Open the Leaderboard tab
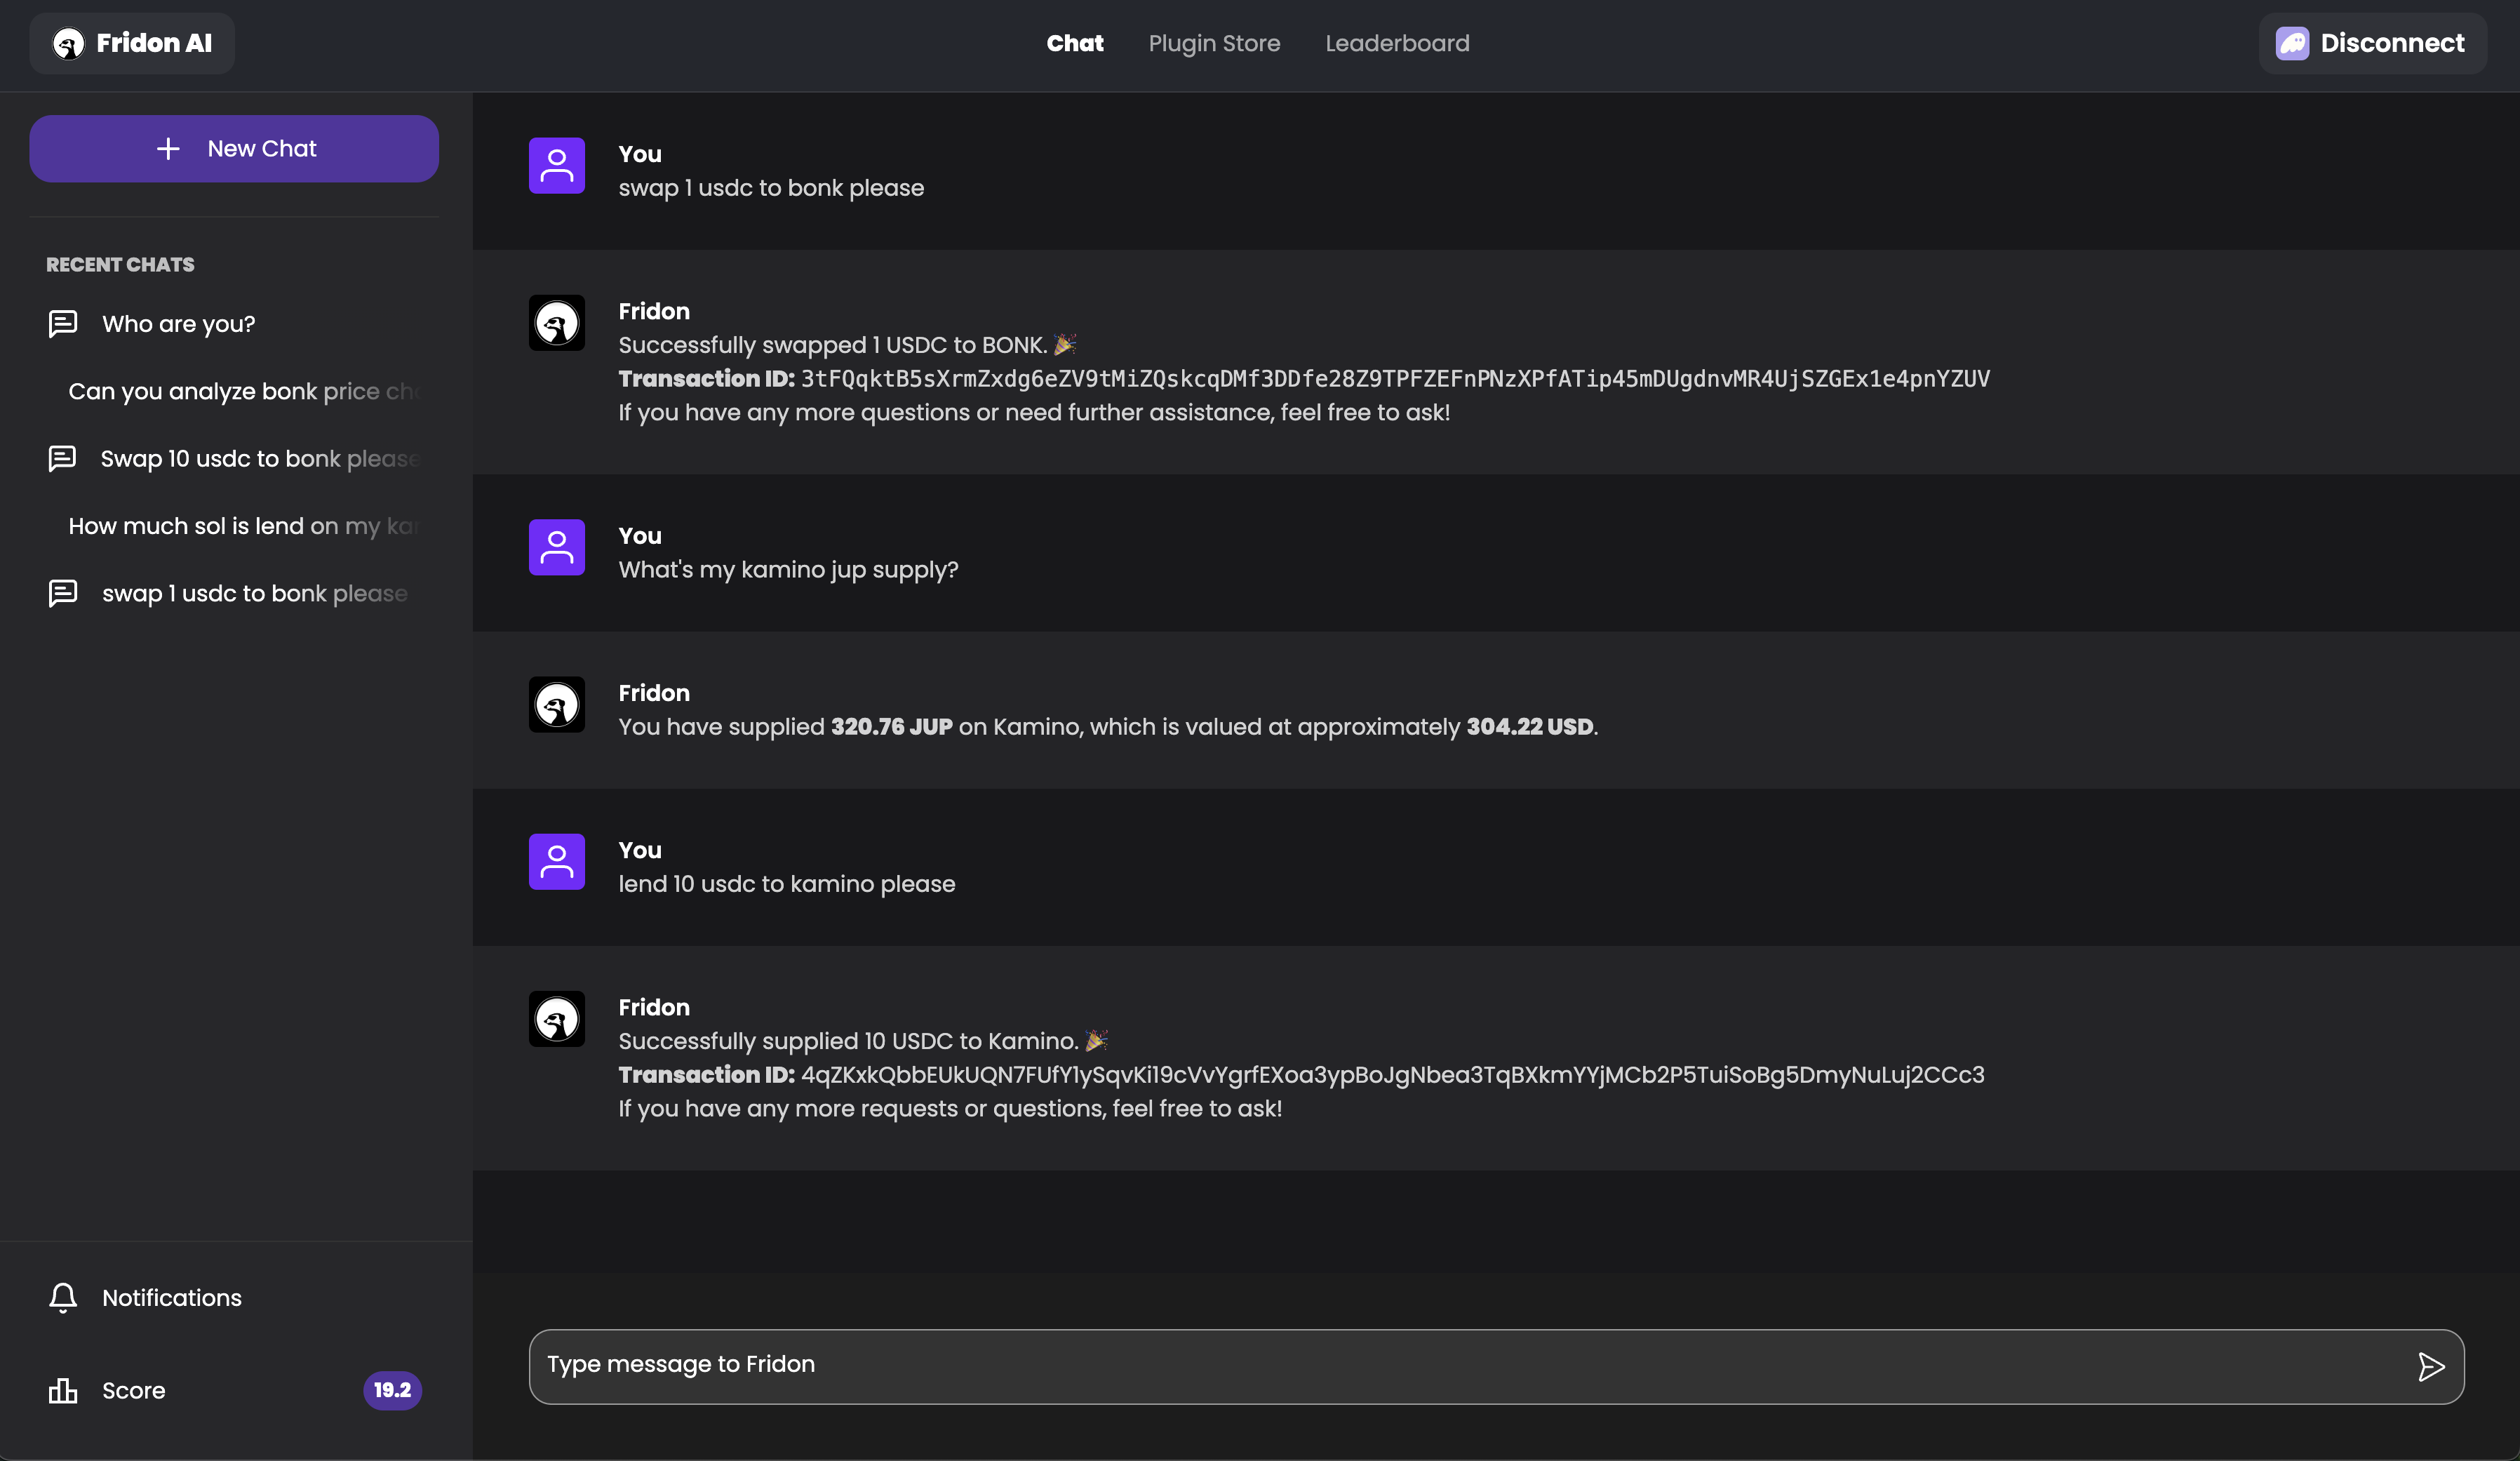Screen dimensions: 2520x1461 (x=1397, y=43)
